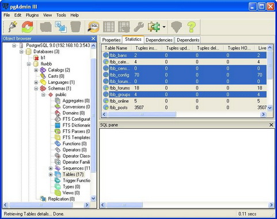Viewport: 277px width, 219px height.
Task: Select Domains (0) in the tree
Action: pyautogui.click(x=74, y=113)
